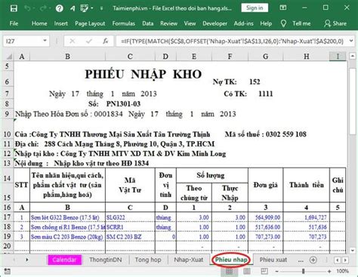Open the Data ribbon tab
The height and width of the screenshot is (277, 358).
tap(147, 23)
